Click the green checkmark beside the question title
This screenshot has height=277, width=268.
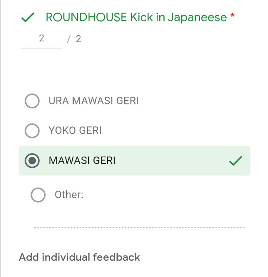coord(28,17)
